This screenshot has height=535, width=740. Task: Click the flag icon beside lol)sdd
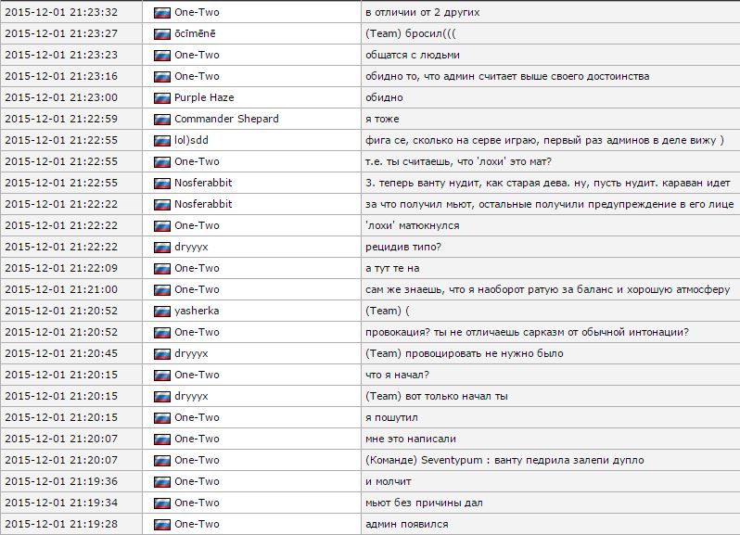[x=162, y=140]
